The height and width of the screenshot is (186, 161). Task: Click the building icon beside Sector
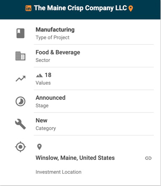pyautogui.click(x=20, y=56)
